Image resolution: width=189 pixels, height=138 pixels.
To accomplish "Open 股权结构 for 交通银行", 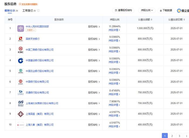I will 94,93.
